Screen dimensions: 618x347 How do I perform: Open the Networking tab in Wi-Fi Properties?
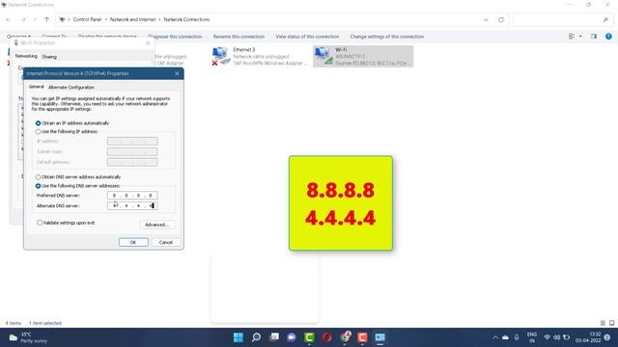[x=26, y=56]
